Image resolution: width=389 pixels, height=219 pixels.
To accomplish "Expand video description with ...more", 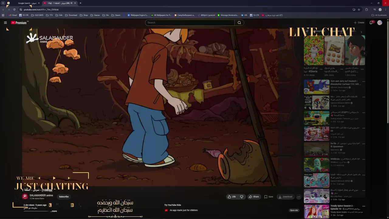I will (54, 211).
